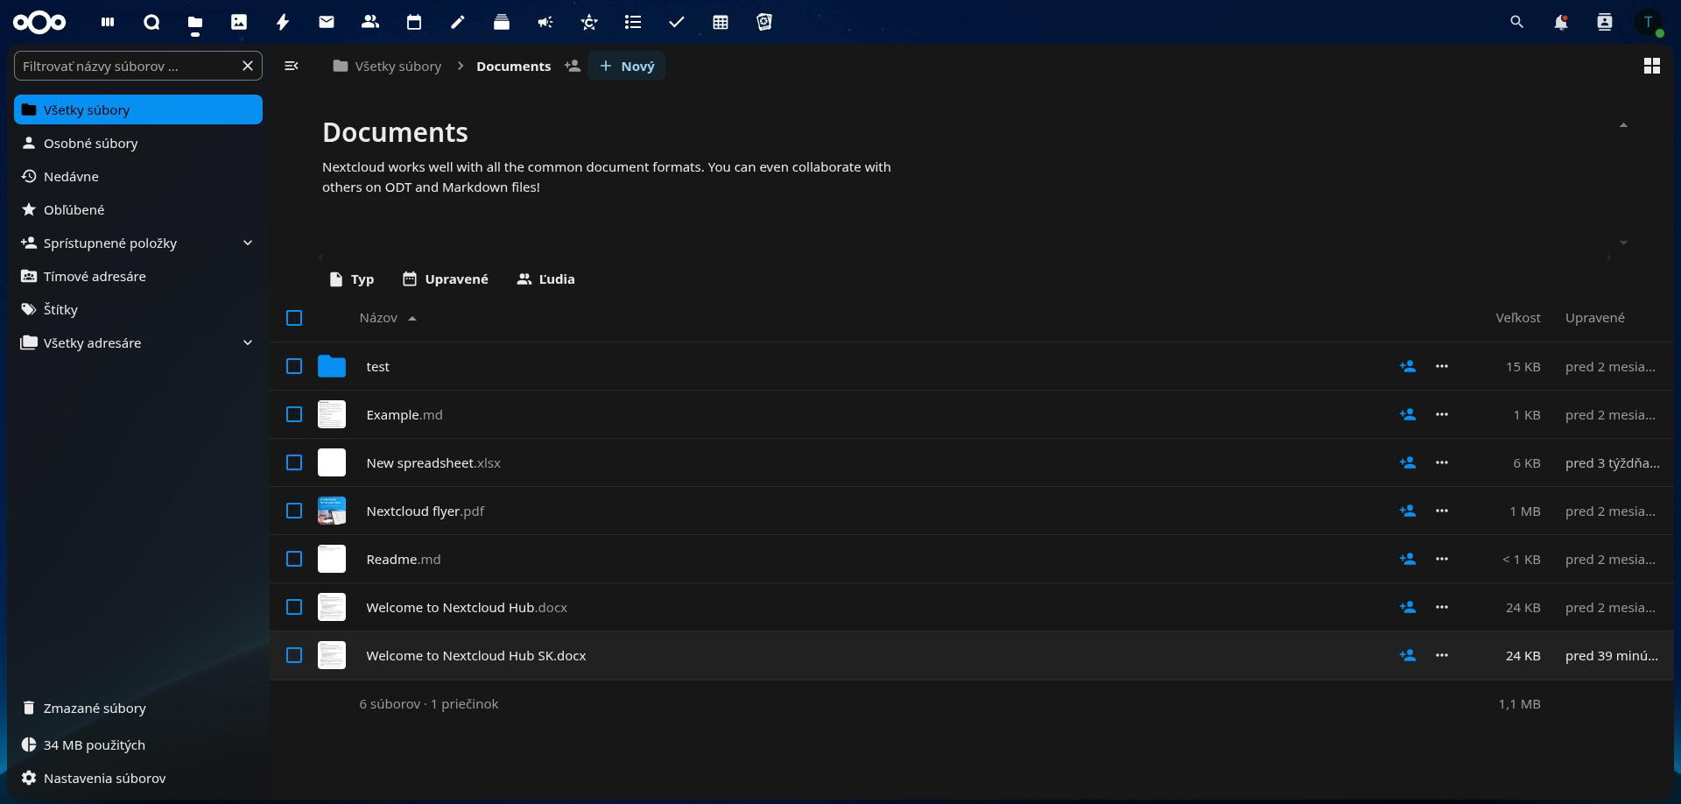Open the Contacts search icon
The image size is (1681, 804).
1605,22
